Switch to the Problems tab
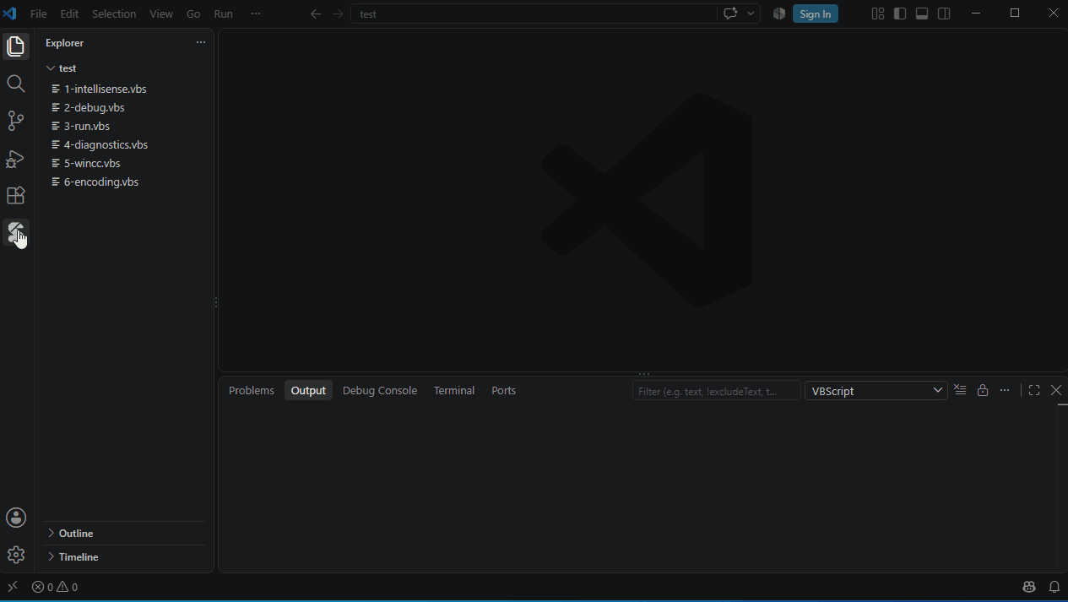 point(252,390)
